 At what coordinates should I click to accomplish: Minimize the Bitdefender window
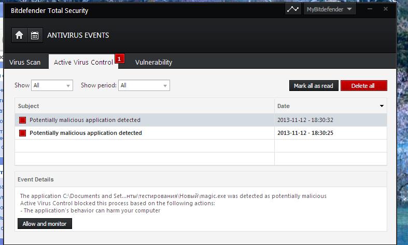point(369,9)
